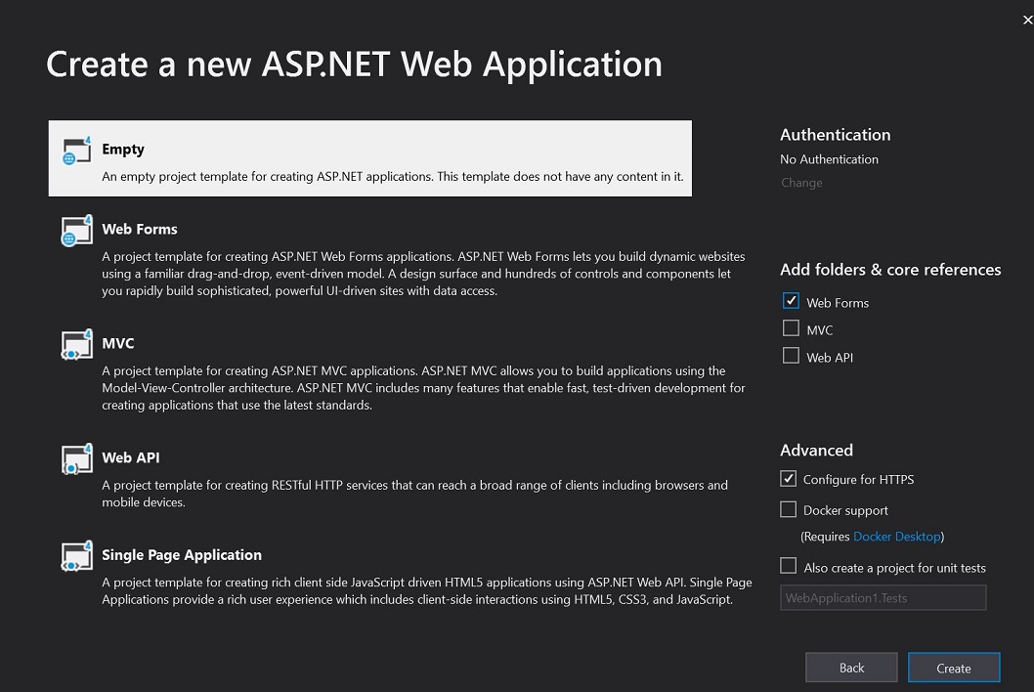This screenshot has width=1034, height=692.
Task: Choose the MVC project template description
Action: [423, 388]
